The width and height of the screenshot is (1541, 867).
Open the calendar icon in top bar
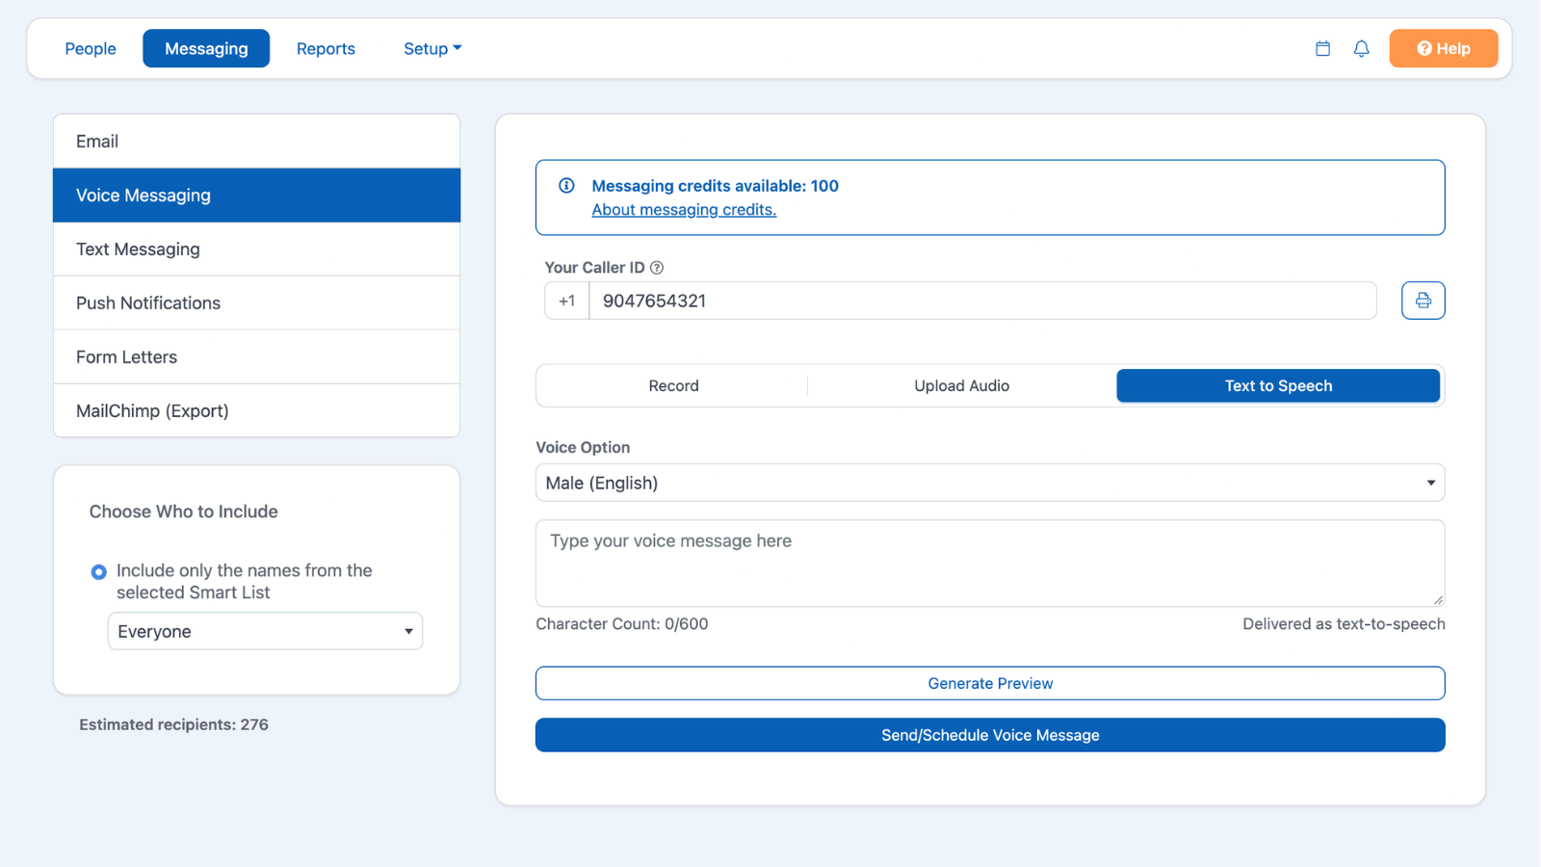1322,48
